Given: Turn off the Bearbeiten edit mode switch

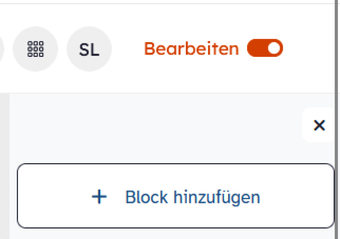Looking at the screenshot, I should [265, 48].
